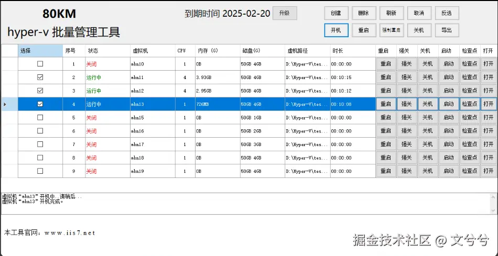Image resolution: width=498 pixels, height=256 pixels.
Task: Click the 取消 button
Action: (419, 13)
